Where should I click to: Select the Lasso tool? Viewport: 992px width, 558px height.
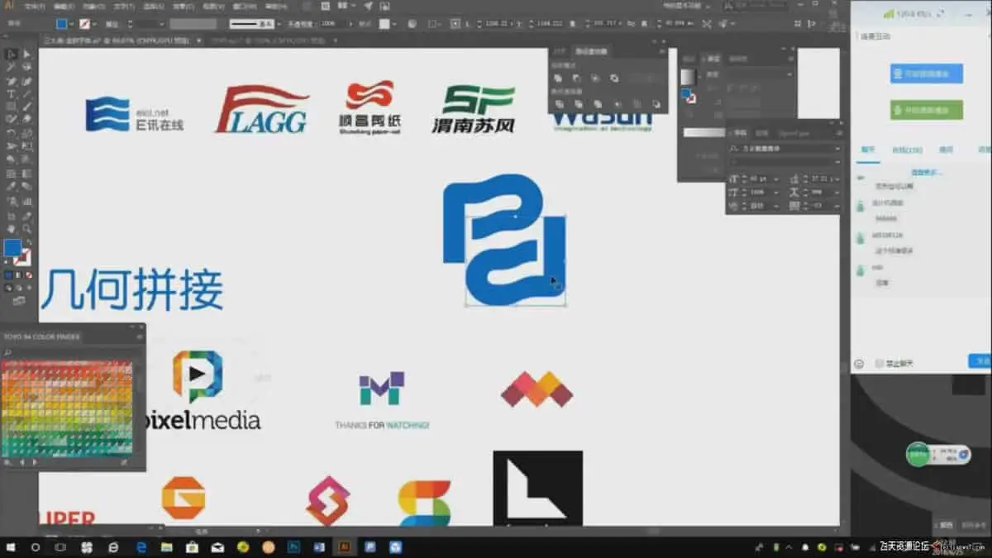pyautogui.click(x=26, y=68)
